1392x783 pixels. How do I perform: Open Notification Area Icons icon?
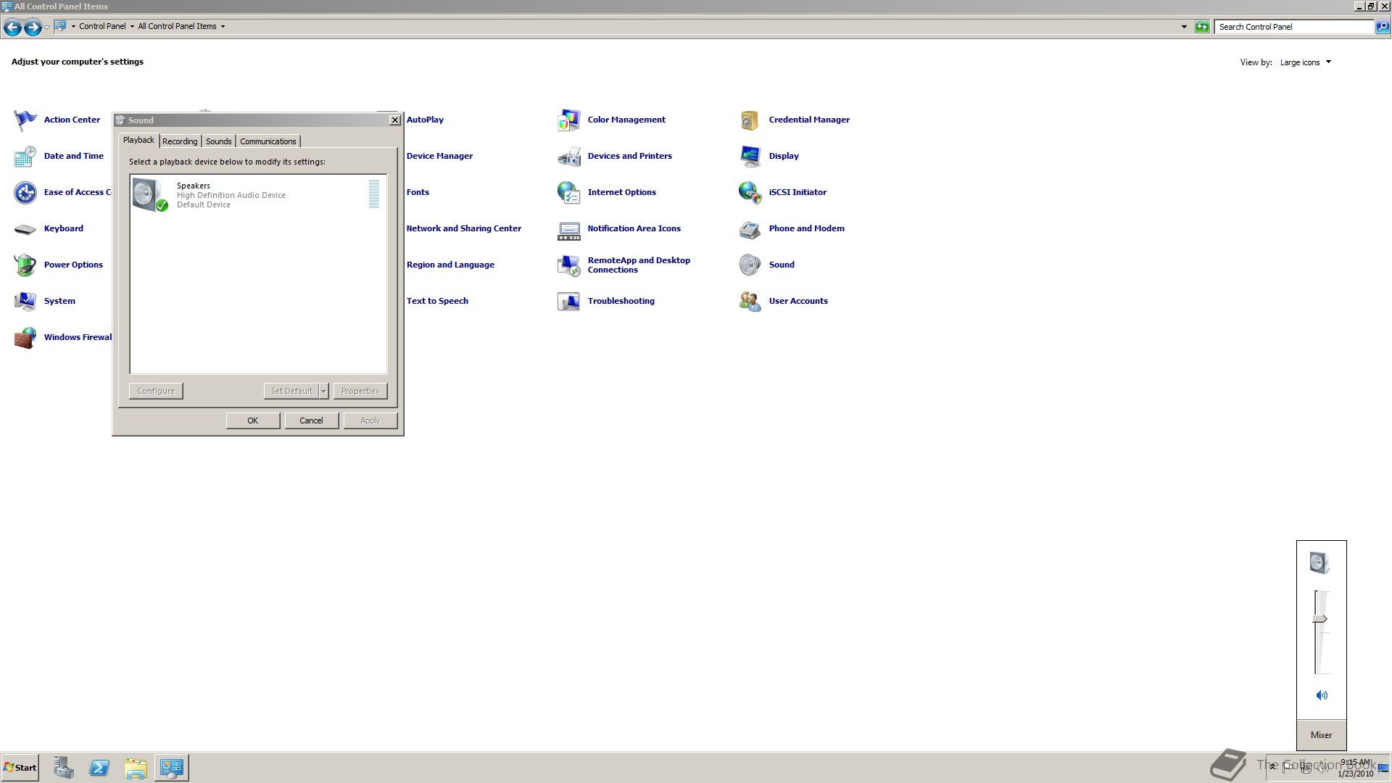coord(569,231)
